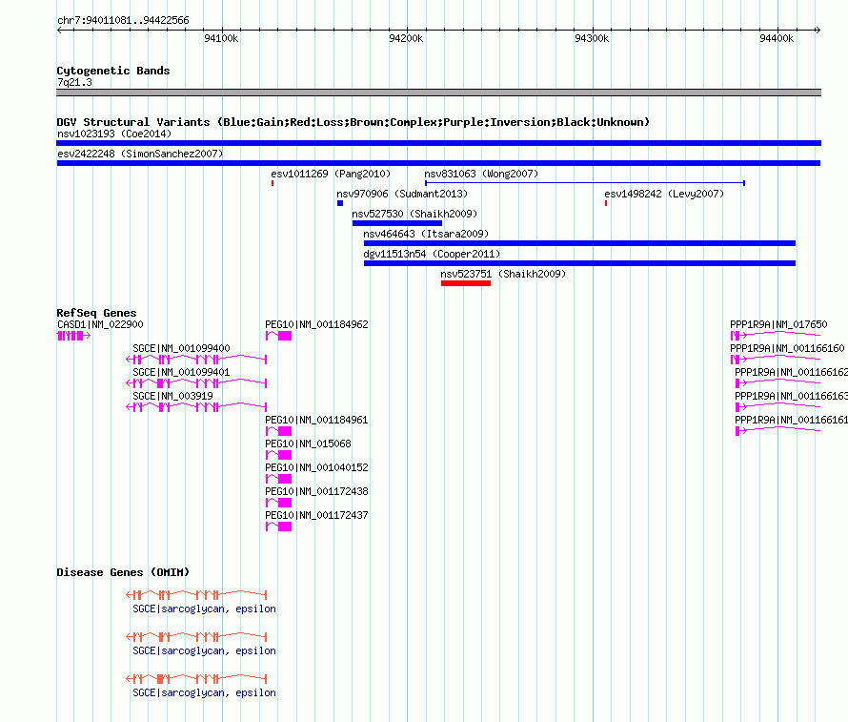Open the first SGCE|sarcoglycan, epsilon link

tap(205, 609)
